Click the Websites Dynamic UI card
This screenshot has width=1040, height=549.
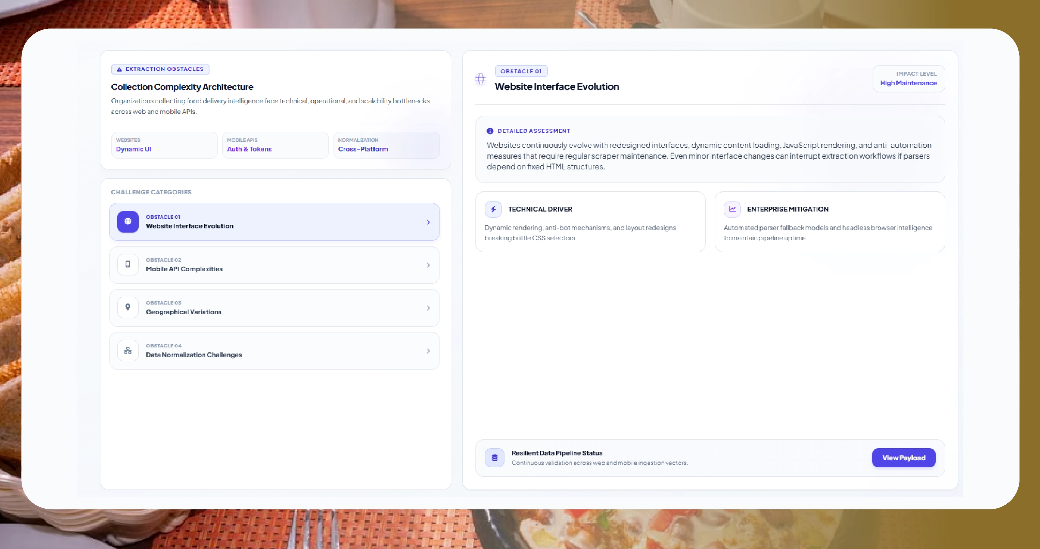164,145
